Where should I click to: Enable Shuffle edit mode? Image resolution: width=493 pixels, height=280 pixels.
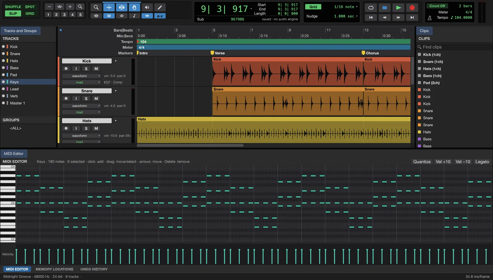coord(13,7)
